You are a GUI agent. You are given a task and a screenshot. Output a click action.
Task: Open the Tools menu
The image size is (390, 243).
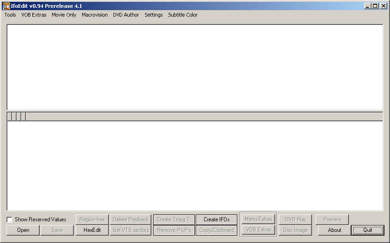tap(10, 15)
